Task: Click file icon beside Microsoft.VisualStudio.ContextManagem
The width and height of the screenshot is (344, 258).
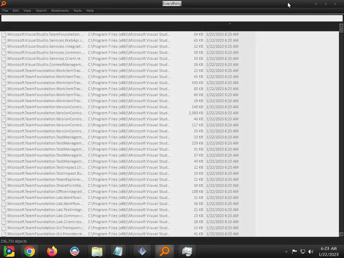Action: tap(4, 64)
